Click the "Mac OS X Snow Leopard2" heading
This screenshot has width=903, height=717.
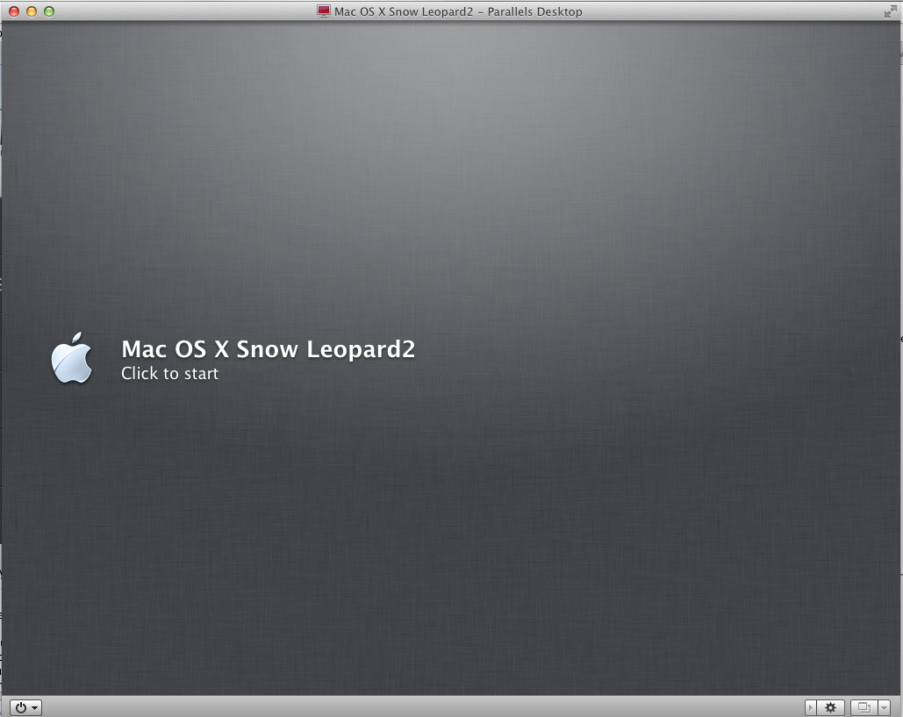268,349
